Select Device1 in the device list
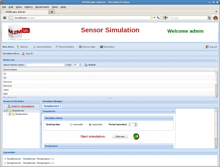 click(109, 82)
